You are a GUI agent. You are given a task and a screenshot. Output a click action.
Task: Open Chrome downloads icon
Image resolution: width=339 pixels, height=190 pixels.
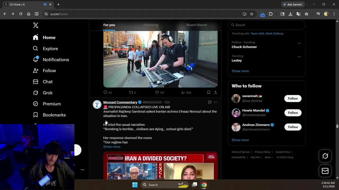click(291, 14)
